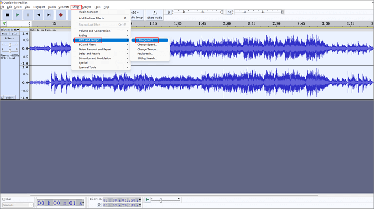The height and width of the screenshot is (209, 374).
Task: Open the selection toolbar gear settings
Action: coord(99,205)
